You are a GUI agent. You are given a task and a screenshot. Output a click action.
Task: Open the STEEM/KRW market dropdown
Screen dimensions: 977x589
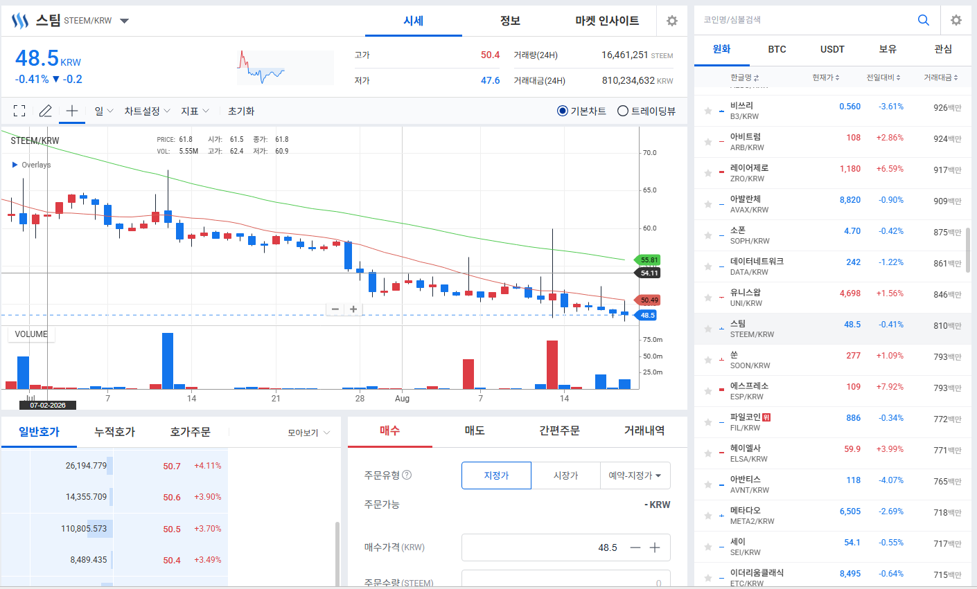[x=125, y=21]
